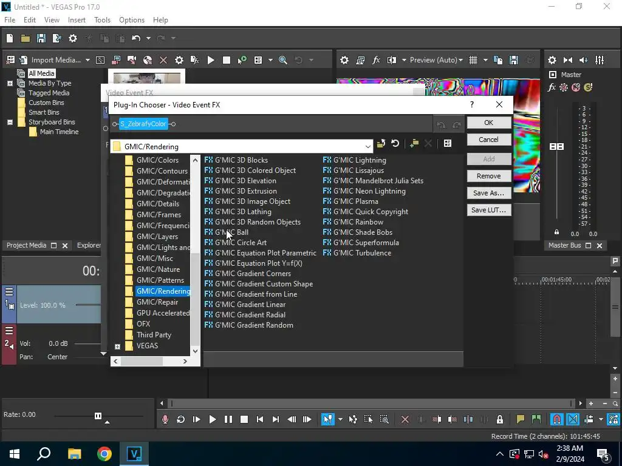This screenshot has width=622, height=466.
Task: Click folder tree vertical scrollbar down arrow
Action: click(195, 351)
